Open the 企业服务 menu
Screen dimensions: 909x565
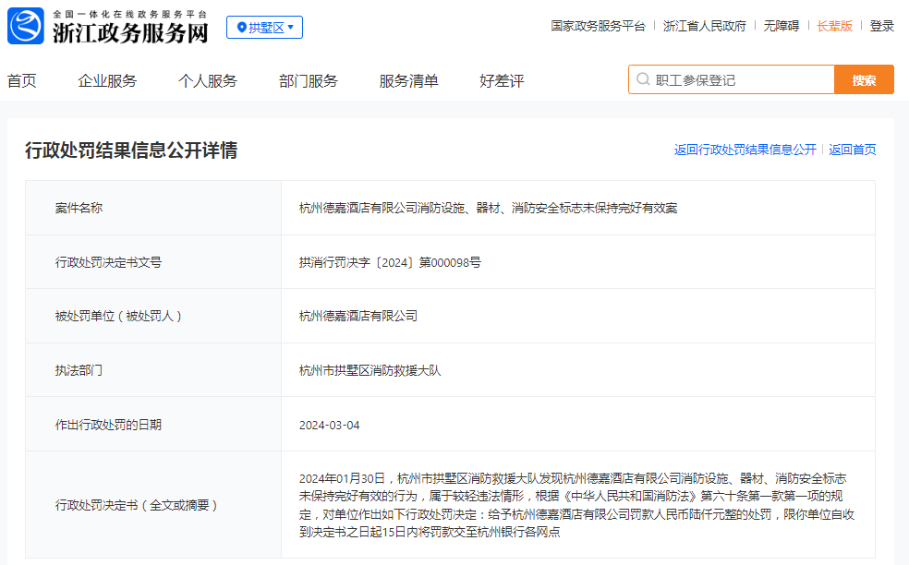(107, 80)
